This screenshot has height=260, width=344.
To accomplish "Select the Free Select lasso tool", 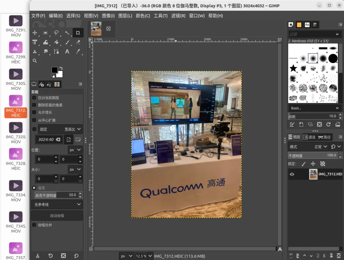I will [x=56, y=33].
